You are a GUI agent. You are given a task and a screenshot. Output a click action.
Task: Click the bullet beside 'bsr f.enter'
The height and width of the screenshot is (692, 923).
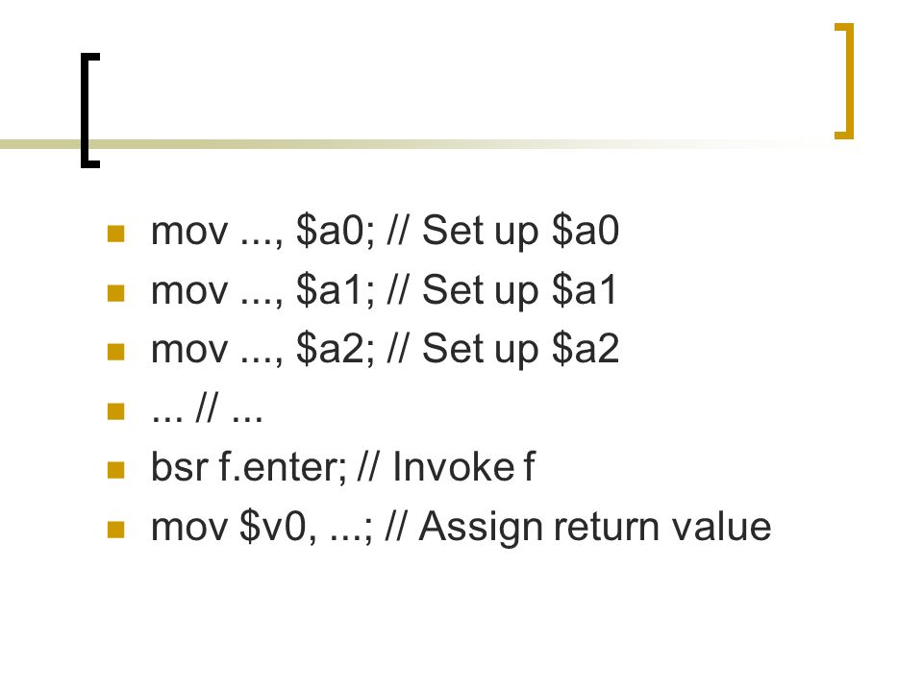pyautogui.click(x=116, y=470)
